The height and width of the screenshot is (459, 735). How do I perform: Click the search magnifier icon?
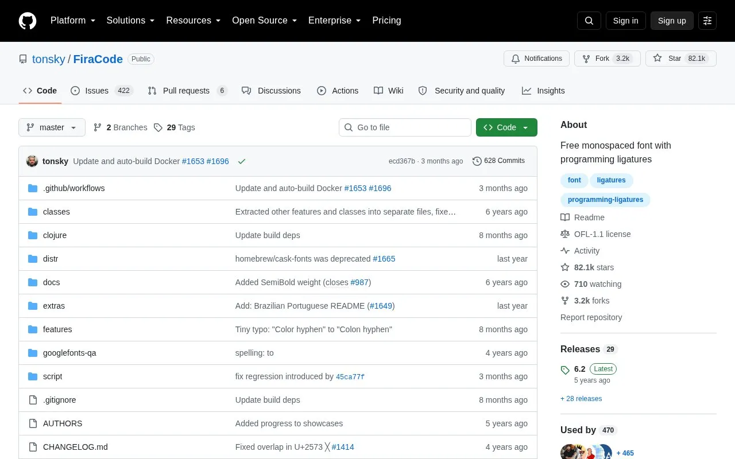(x=589, y=21)
